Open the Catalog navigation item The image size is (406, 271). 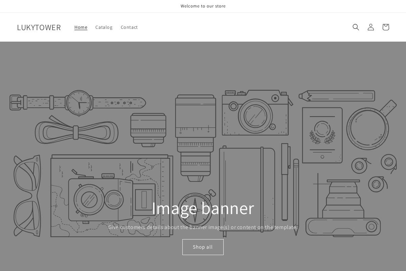104,27
